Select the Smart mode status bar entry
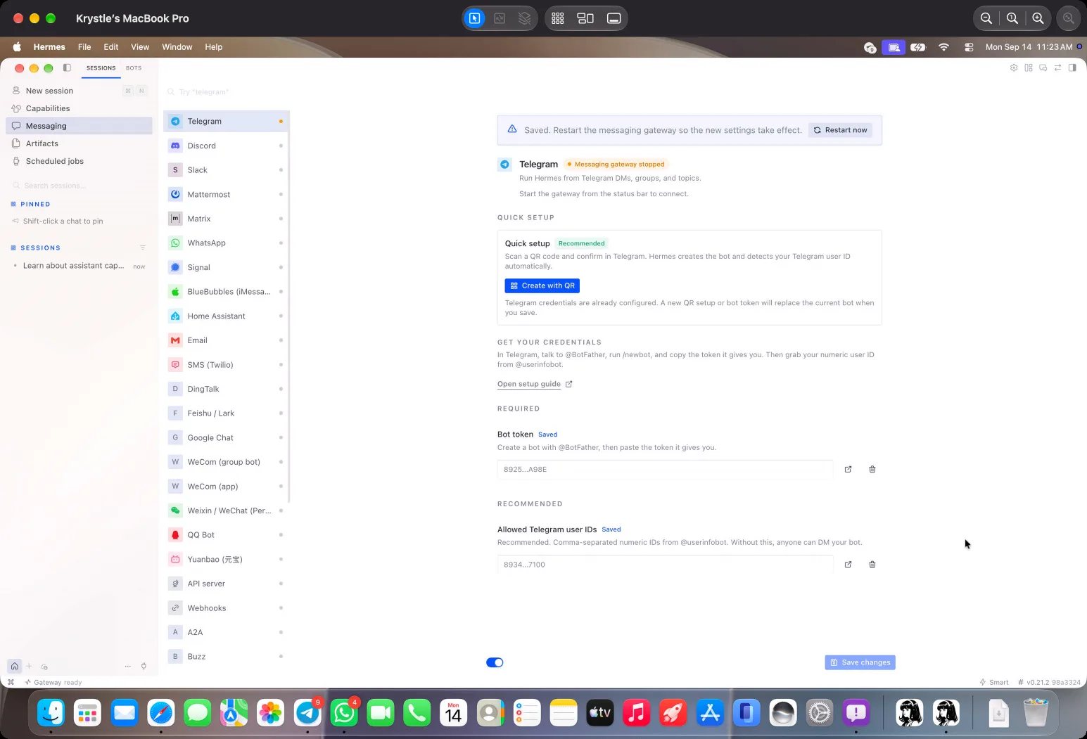Viewport: 1087px width, 739px height. click(x=994, y=682)
